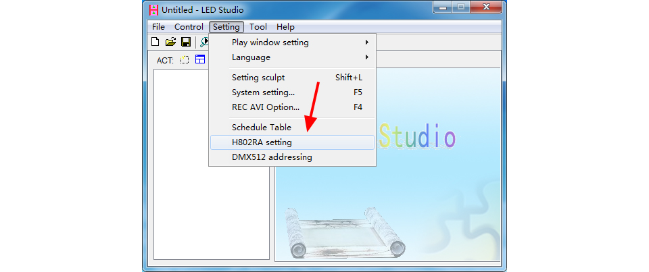Image resolution: width=649 pixels, height=272 pixels.
Task: Open the Setting menu
Action: 226,27
